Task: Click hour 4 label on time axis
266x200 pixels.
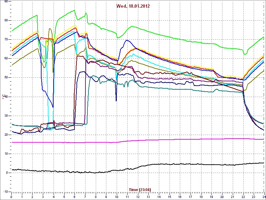Action: point(54,197)
